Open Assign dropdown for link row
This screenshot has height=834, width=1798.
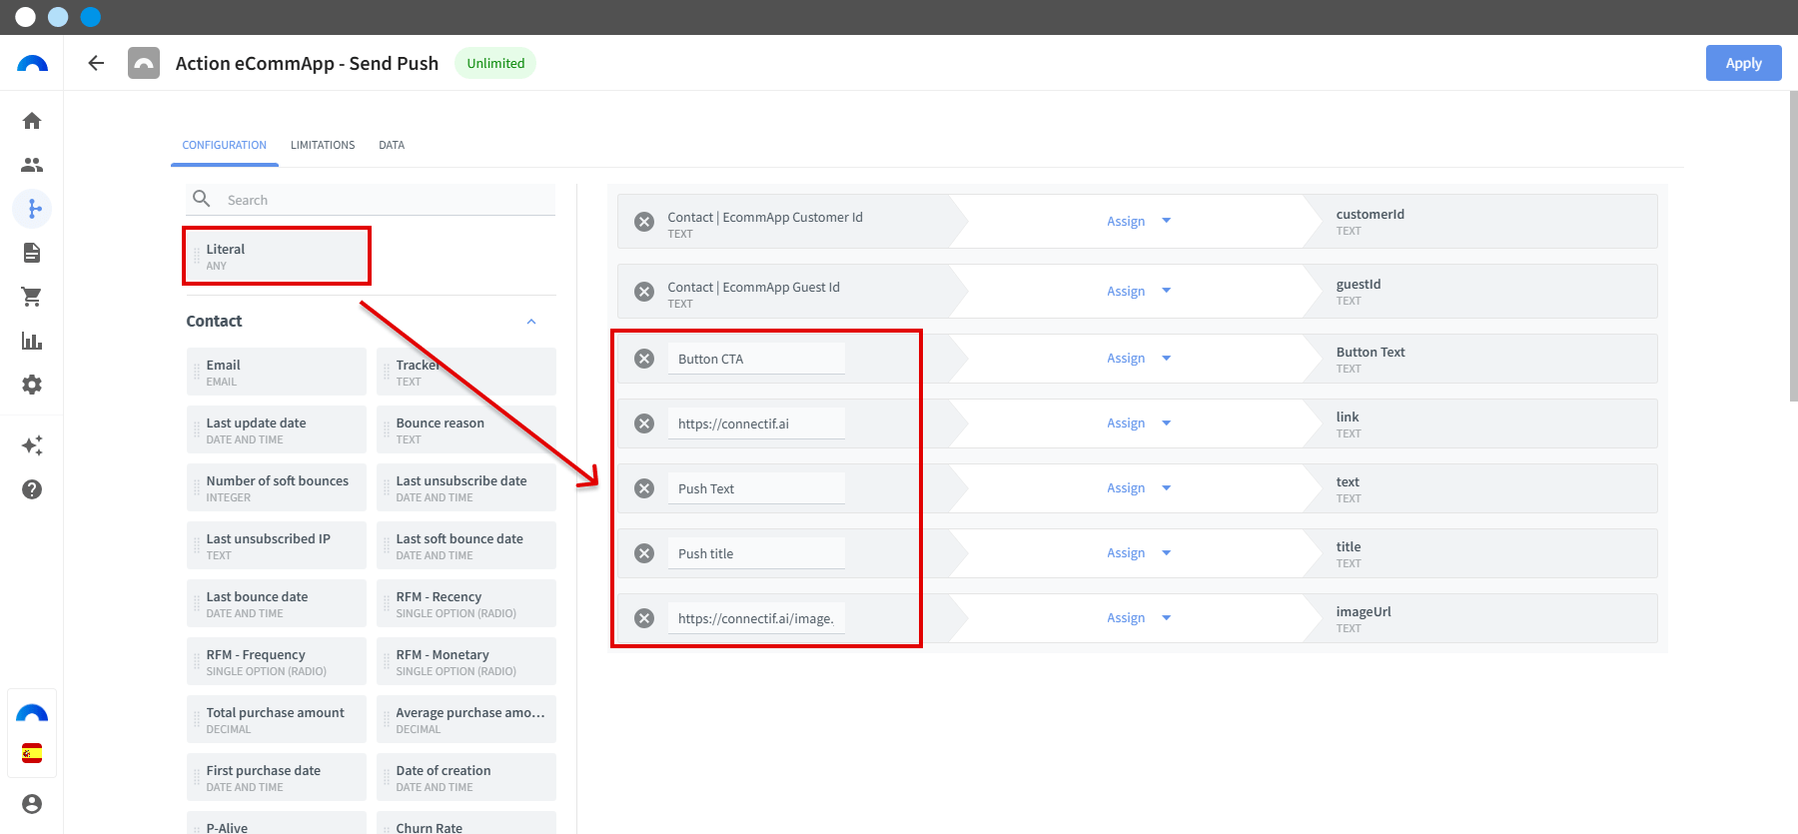click(x=1138, y=423)
